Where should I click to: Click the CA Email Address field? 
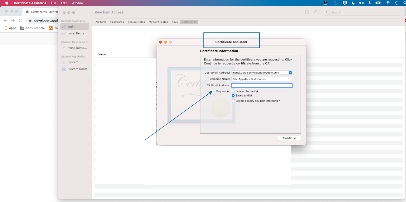(x=262, y=86)
